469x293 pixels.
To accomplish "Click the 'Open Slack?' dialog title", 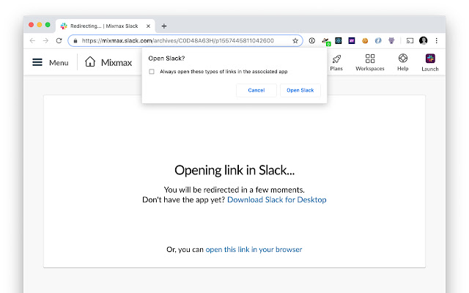I will point(166,59).
